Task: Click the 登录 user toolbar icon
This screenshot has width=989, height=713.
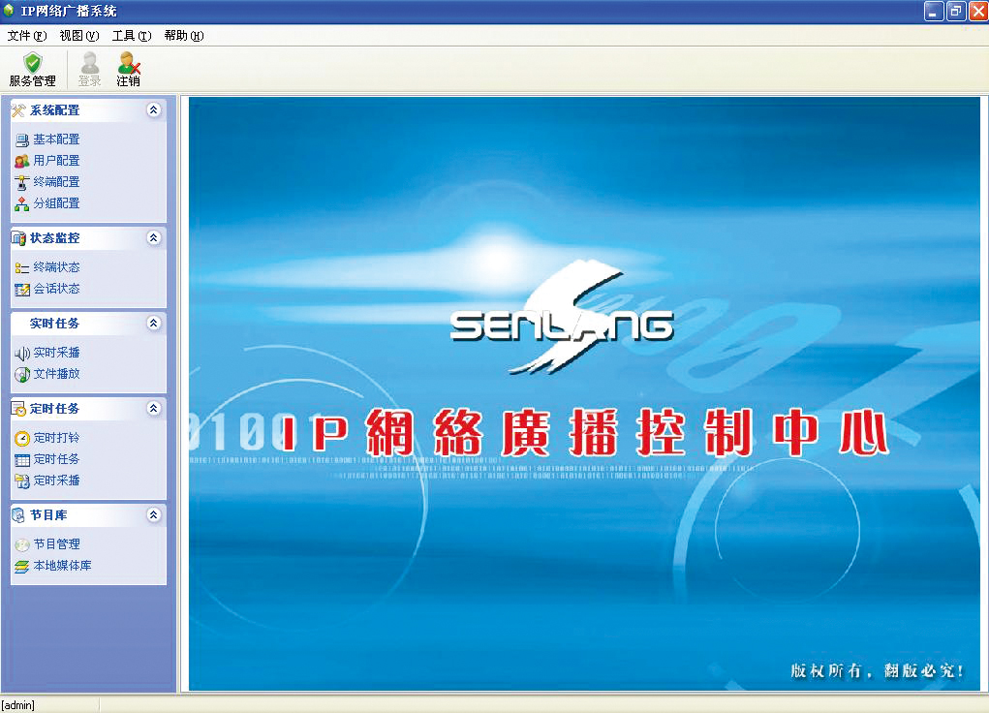Action: [x=89, y=62]
